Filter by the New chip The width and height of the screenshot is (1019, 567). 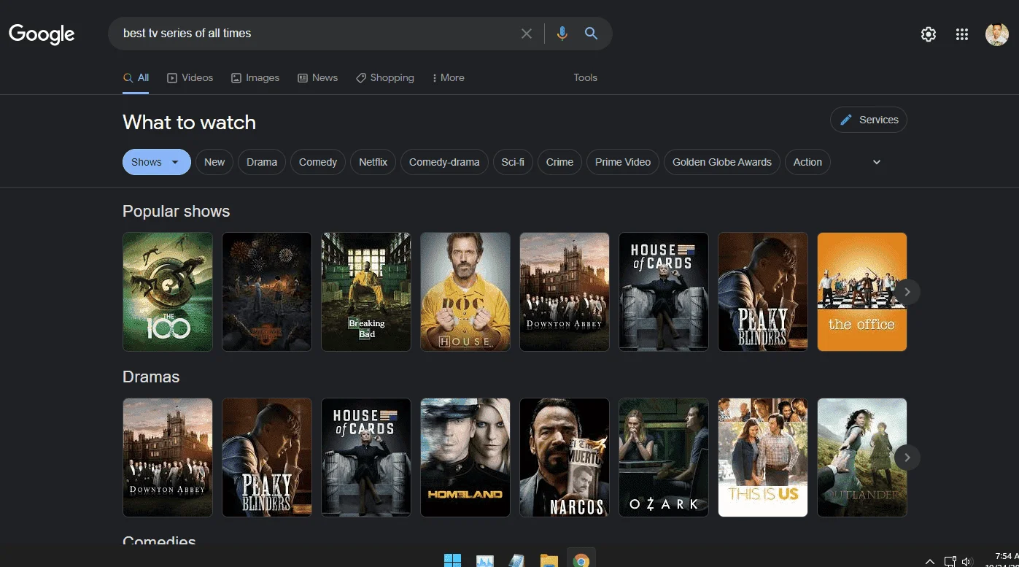tap(214, 162)
